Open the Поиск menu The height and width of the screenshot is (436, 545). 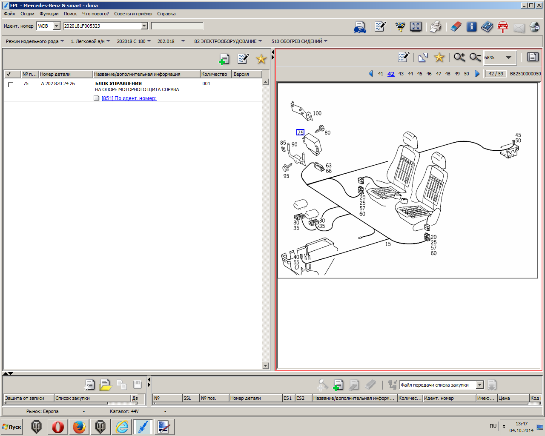pyautogui.click(x=70, y=14)
